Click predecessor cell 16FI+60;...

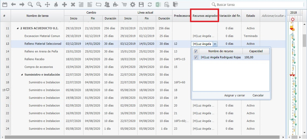pos(181,121)
